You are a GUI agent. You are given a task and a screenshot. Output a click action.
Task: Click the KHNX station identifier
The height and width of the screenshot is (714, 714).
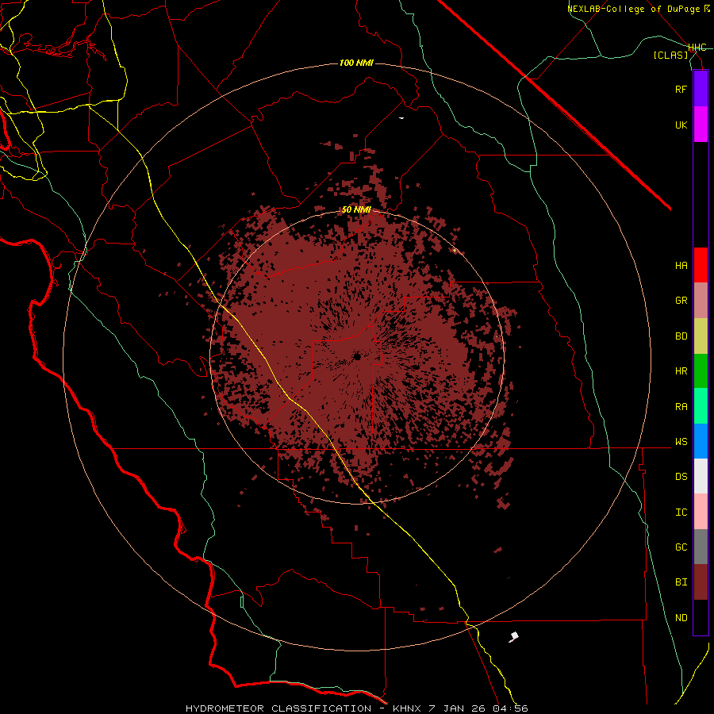click(x=408, y=708)
